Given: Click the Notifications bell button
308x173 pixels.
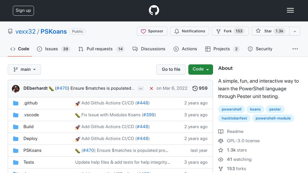Looking at the screenshot, I should click(190, 31).
